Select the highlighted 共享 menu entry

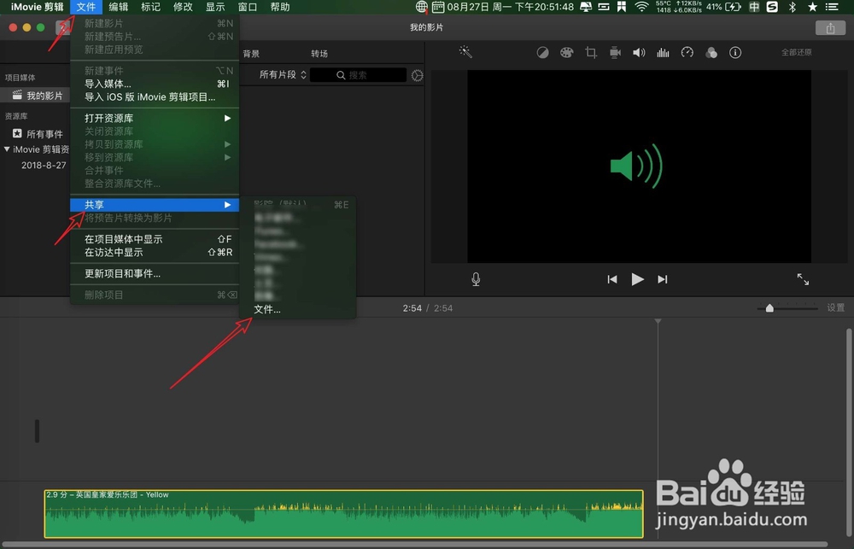(x=155, y=205)
